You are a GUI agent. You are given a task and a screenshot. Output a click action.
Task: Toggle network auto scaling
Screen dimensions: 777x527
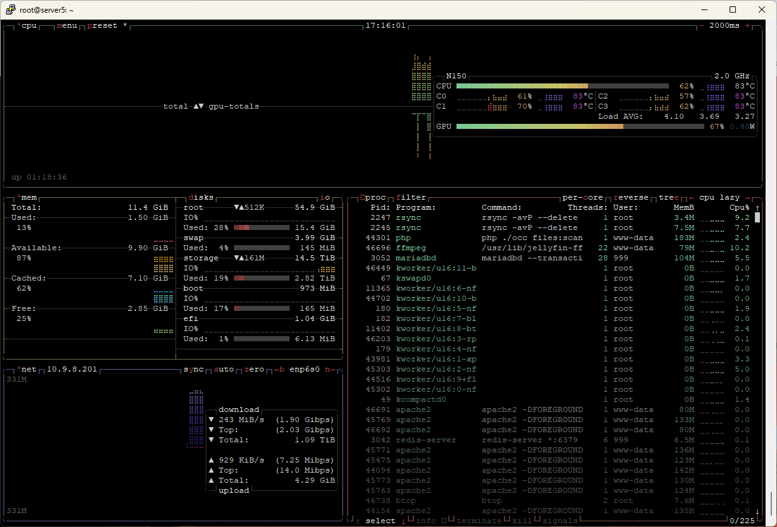pos(224,369)
